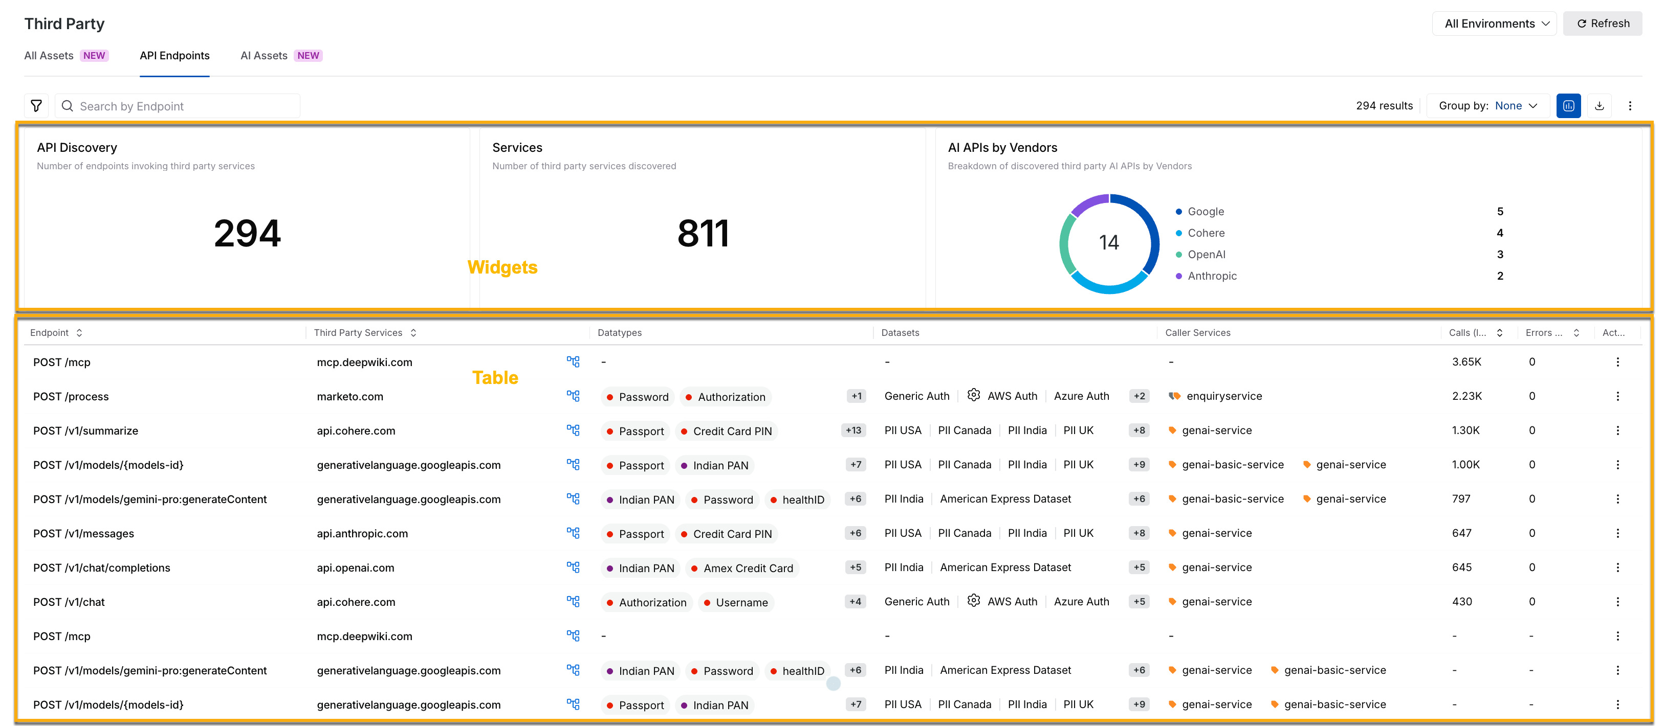Open topology icon for POST /v1/summarize row
This screenshot has width=1664, height=726.
[573, 430]
